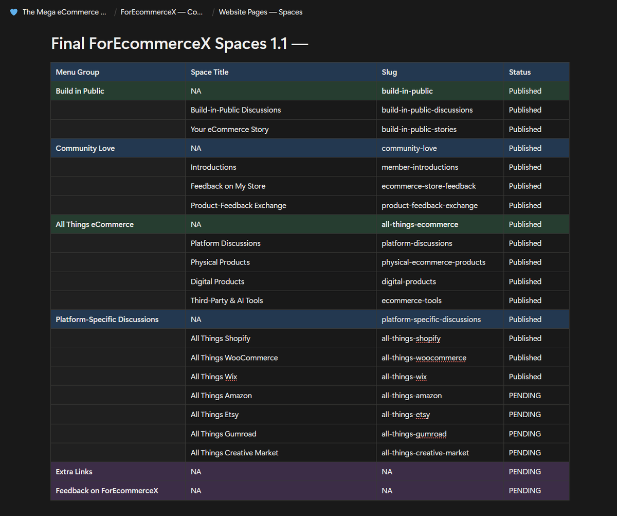617x516 pixels.
Task: Click 'member-introductions' slug cell
Action: pyautogui.click(x=440, y=167)
